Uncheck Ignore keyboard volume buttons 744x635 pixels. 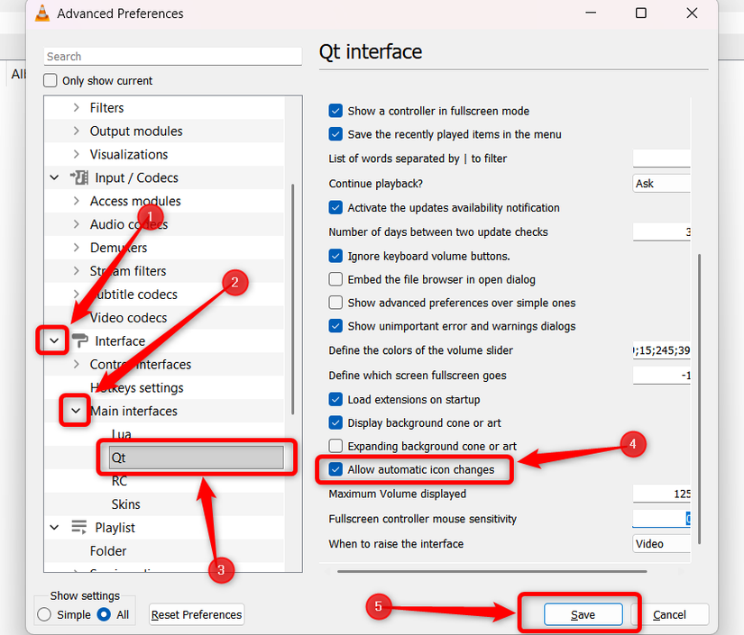[336, 256]
